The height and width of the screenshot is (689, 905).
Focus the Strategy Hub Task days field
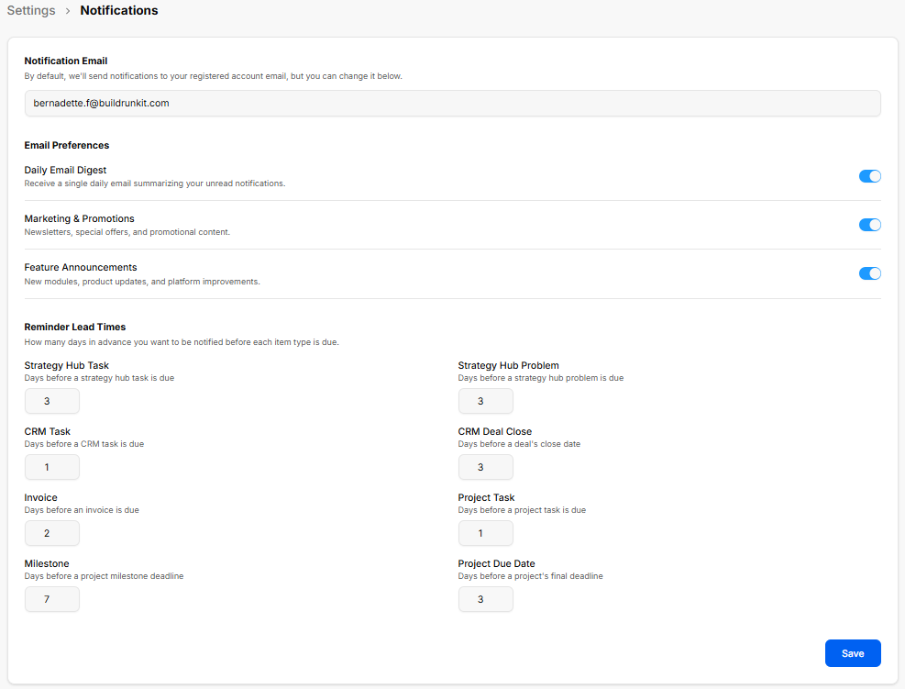point(52,401)
